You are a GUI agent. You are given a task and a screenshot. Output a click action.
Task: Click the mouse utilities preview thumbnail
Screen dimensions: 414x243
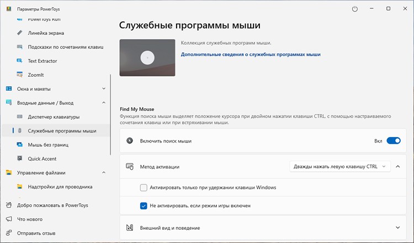(x=147, y=57)
